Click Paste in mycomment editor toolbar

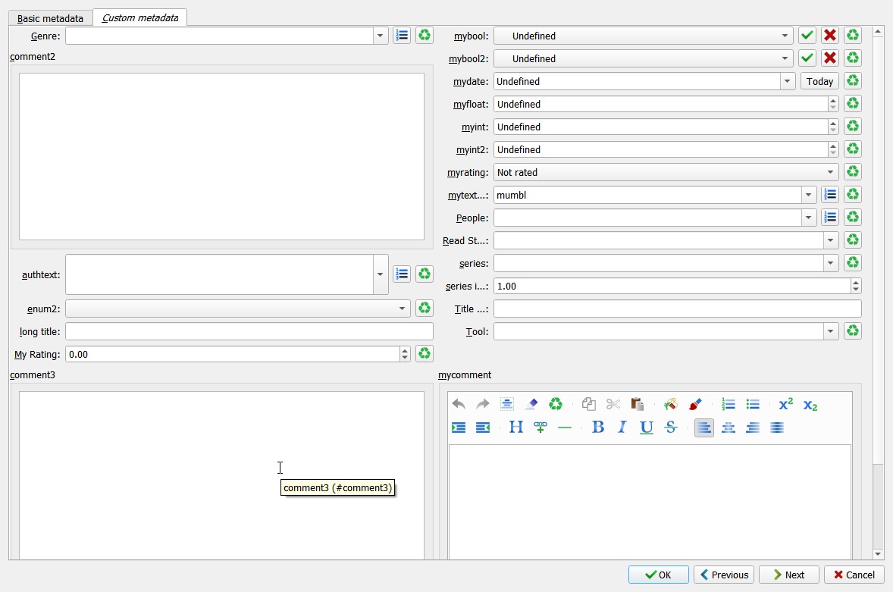pyautogui.click(x=637, y=404)
